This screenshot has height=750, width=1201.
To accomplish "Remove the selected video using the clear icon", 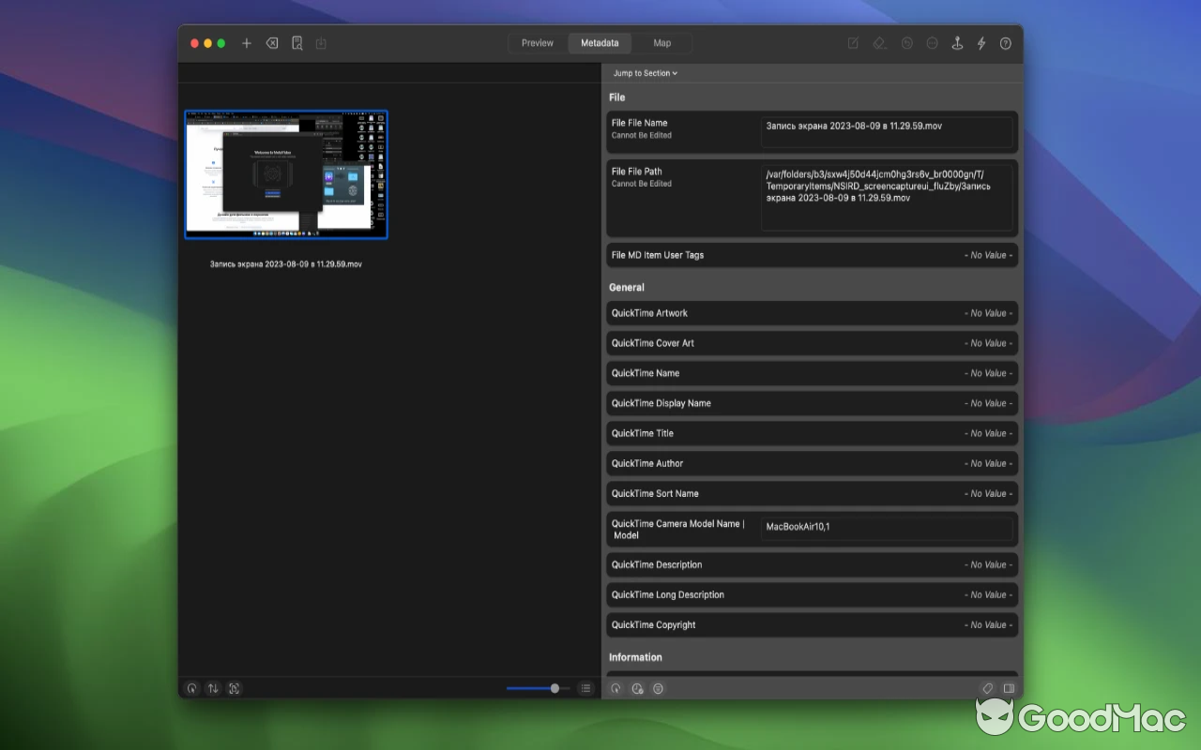I will pos(271,43).
